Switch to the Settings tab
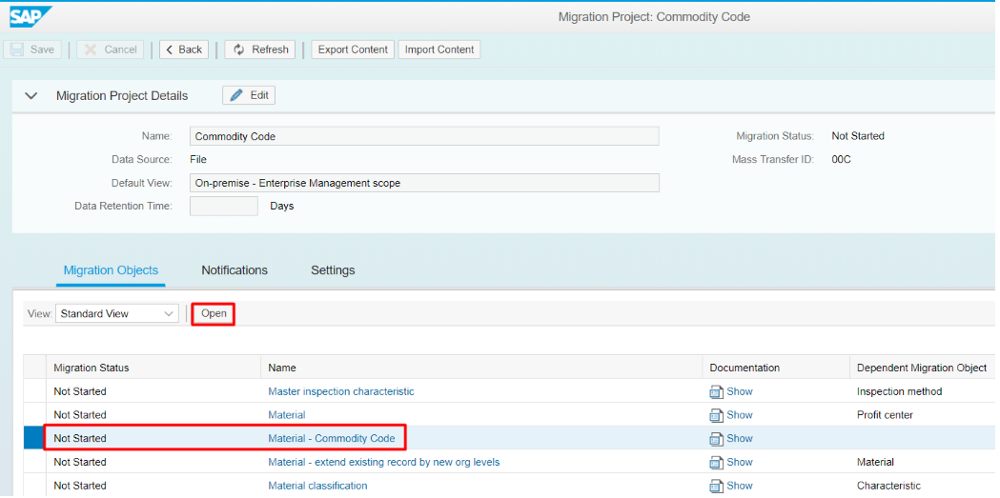 point(333,270)
